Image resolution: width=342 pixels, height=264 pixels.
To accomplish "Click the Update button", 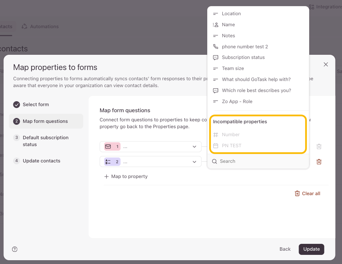I will 311,249.
